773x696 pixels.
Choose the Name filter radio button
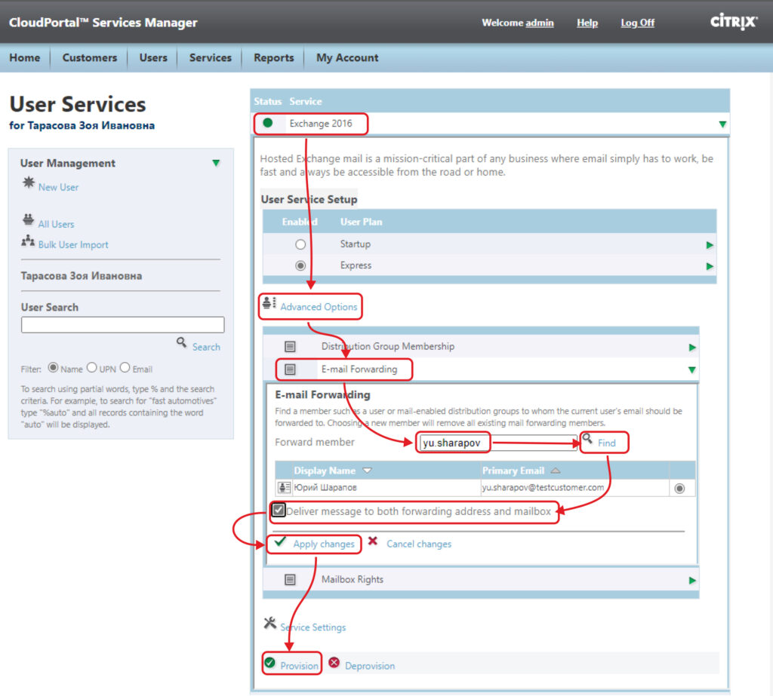pyautogui.click(x=54, y=367)
